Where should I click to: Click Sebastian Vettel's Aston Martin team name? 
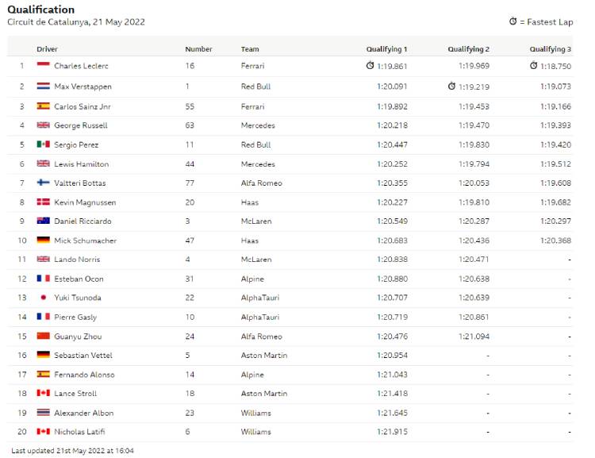click(264, 356)
